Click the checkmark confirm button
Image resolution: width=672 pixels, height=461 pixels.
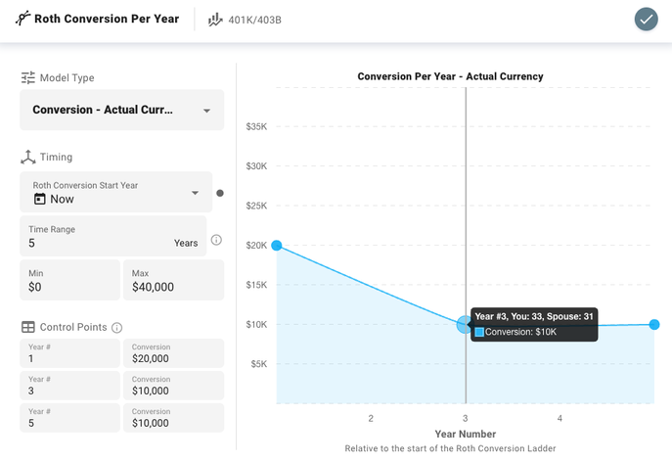point(645,19)
